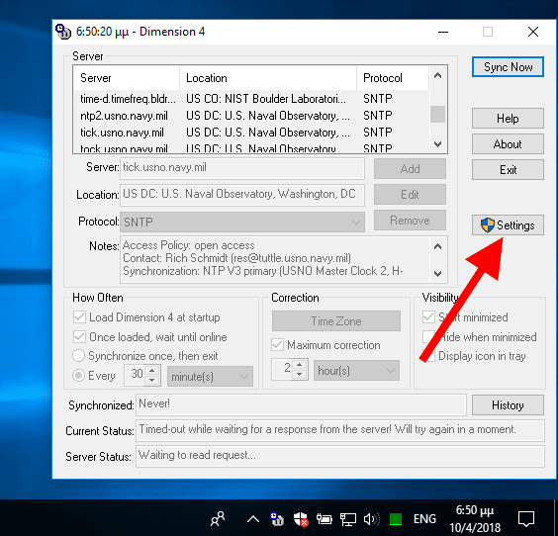Click the grayed Edit server button
The width and height of the screenshot is (558, 536).
point(410,195)
